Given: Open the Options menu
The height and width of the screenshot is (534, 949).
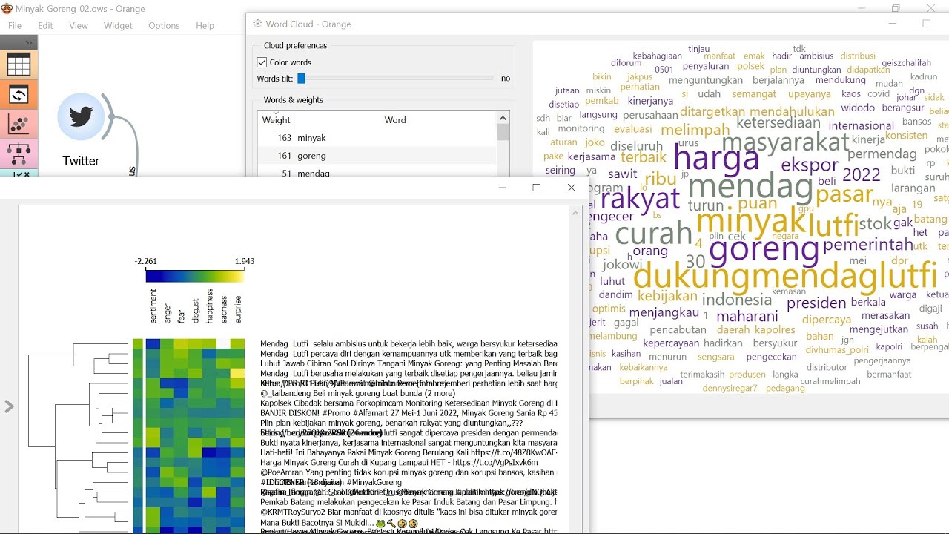Looking at the screenshot, I should (164, 25).
